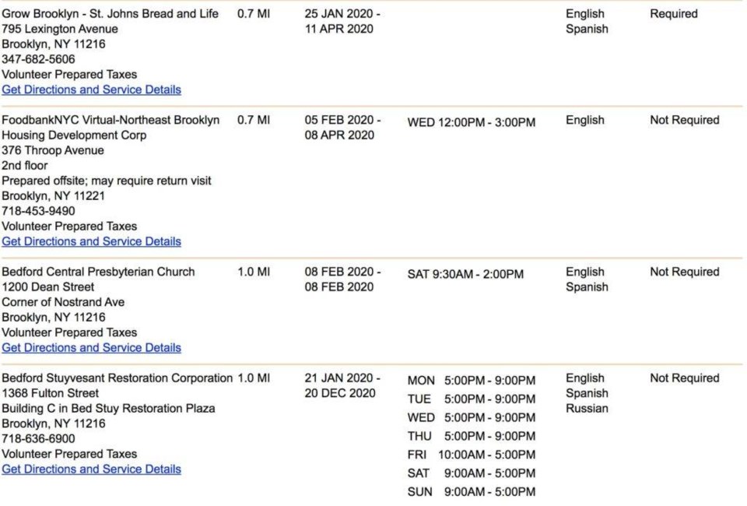Click 'Not Required' for FoodbankNYC Virtual site
747x506 pixels.
pos(685,120)
